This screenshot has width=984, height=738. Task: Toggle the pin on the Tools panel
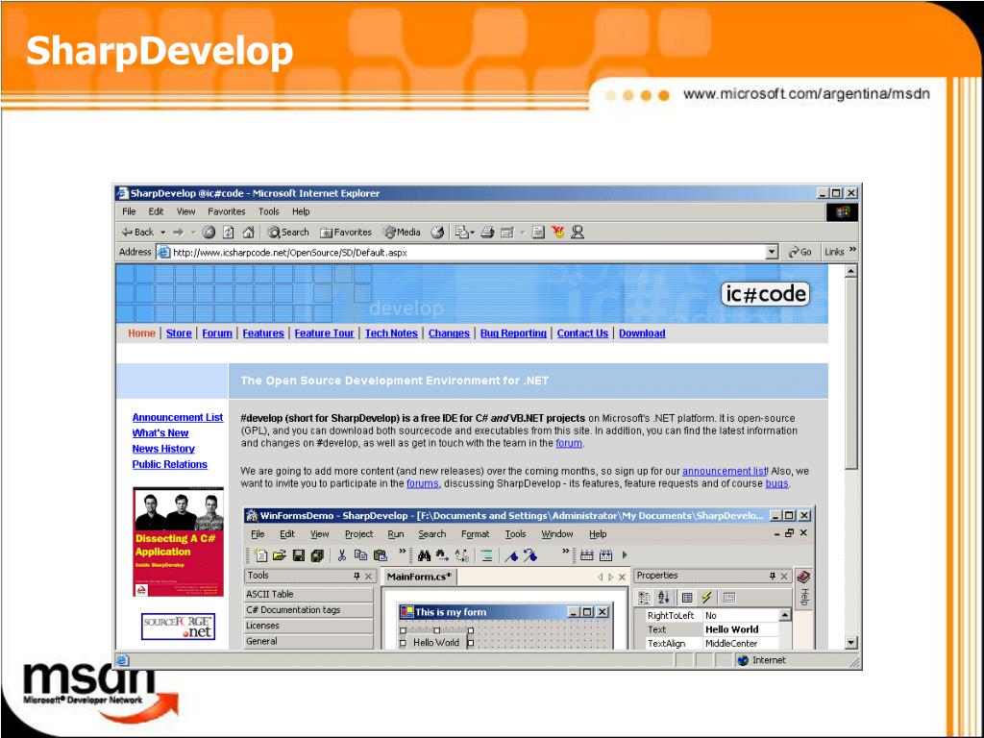click(357, 577)
